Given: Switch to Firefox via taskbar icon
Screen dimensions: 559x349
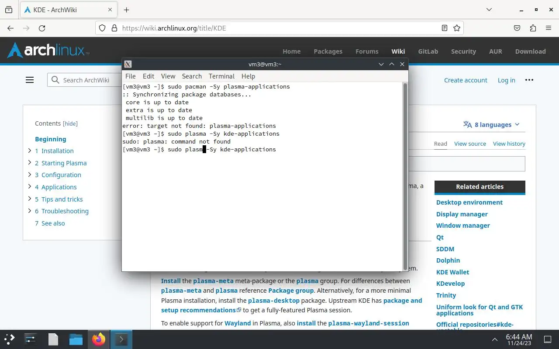Looking at the screenshot, I should click(99, 339).
